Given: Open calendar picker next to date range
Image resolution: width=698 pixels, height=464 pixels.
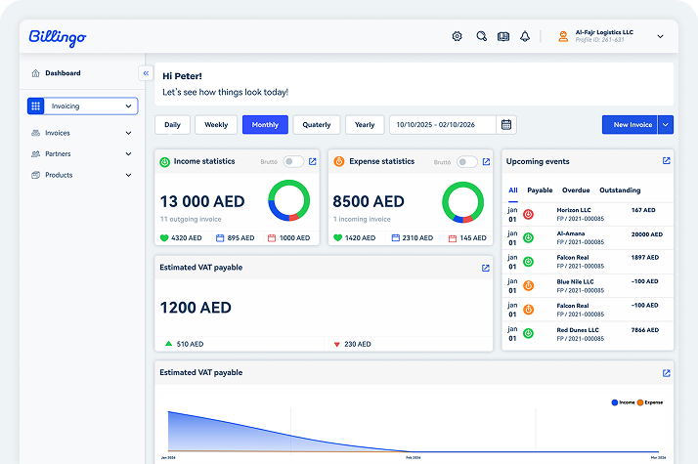Looking at the screenshot, I should pyautogui.click(x=506, y=125).
